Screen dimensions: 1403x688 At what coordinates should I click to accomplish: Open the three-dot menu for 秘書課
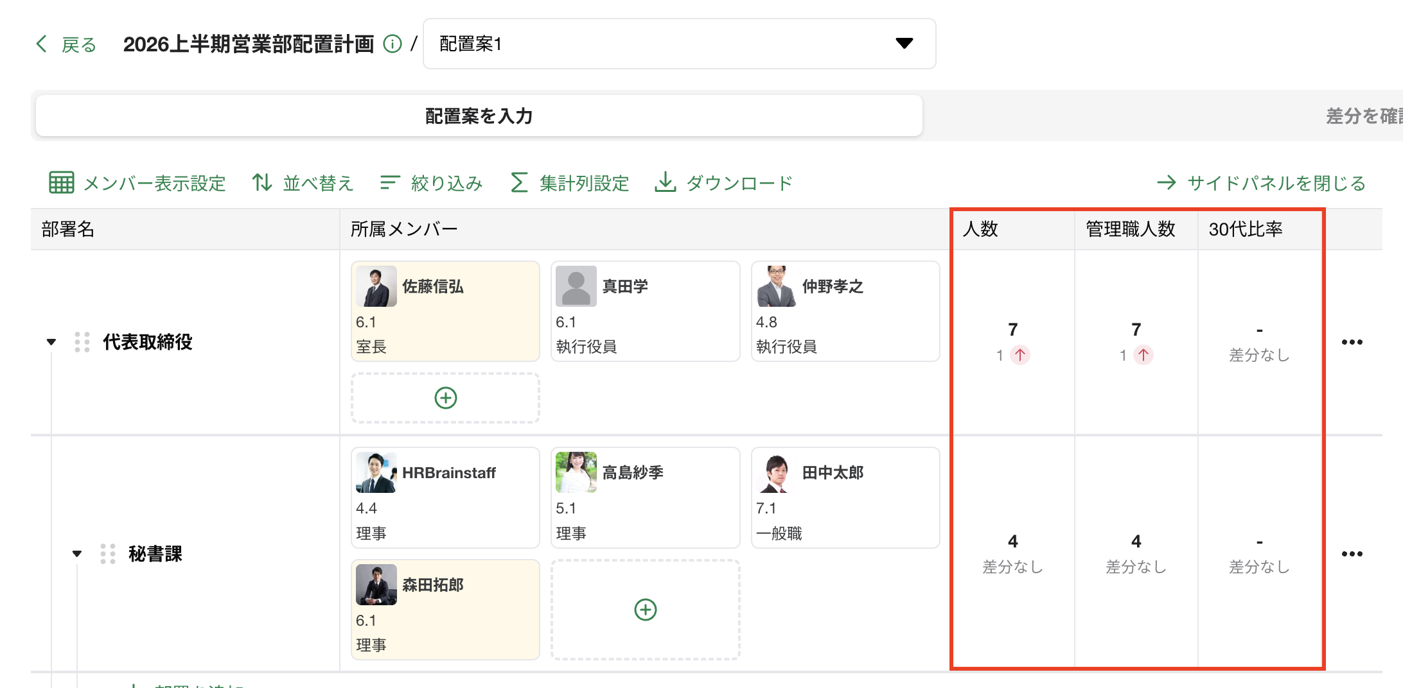click(1352, 554)
